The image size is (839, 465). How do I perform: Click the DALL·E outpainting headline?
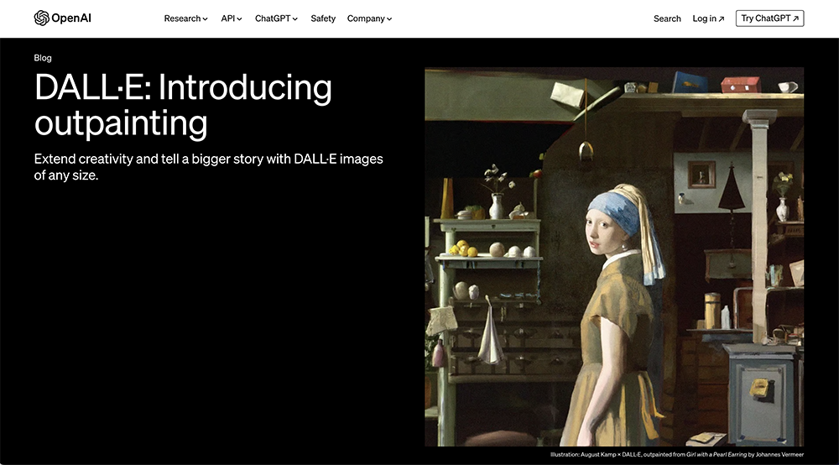tap(183, 106)
